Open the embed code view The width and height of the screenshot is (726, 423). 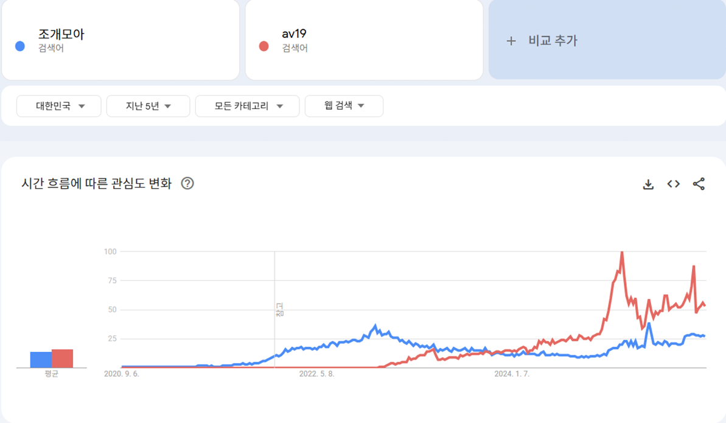pyautogui.click(x=673, y=183)
